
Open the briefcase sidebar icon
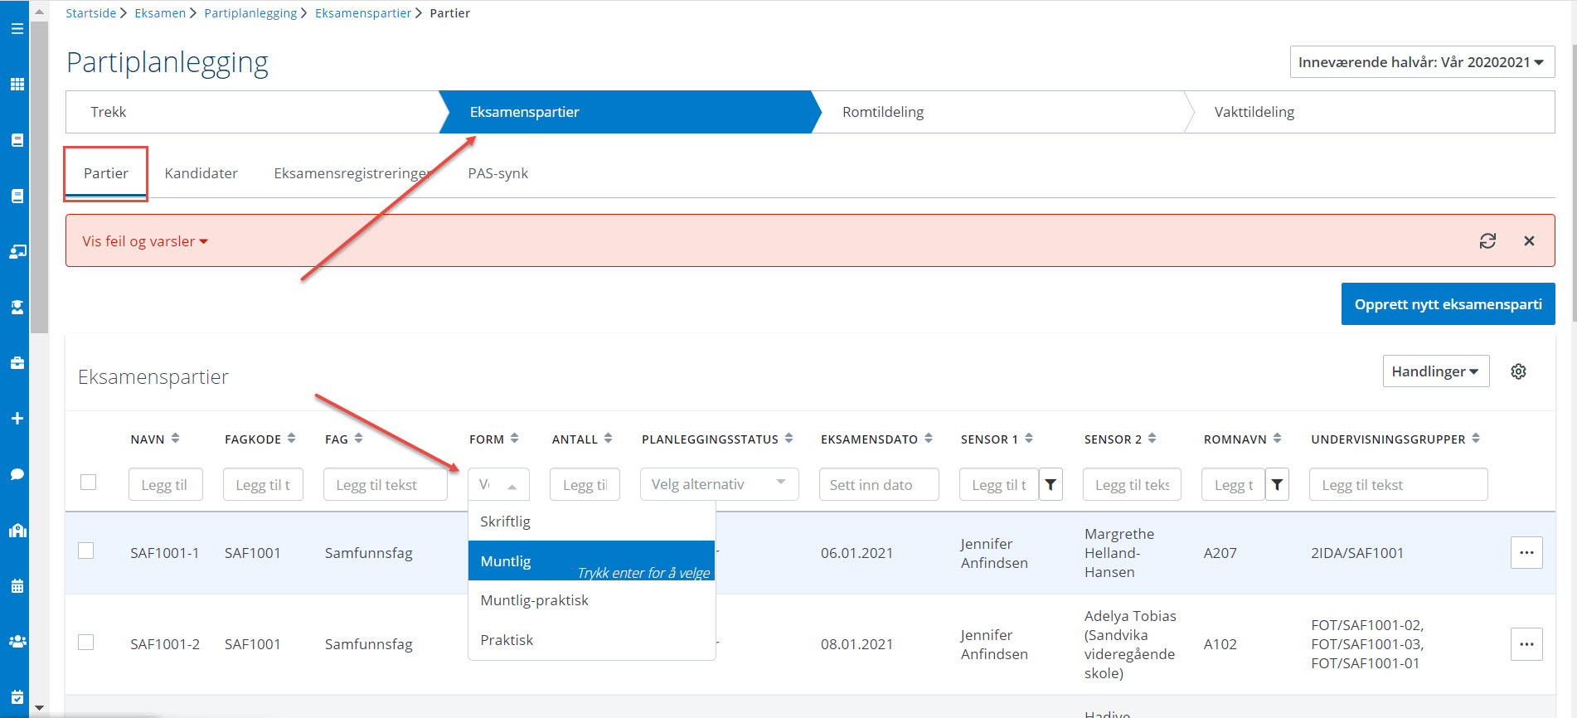(x=17, y=362)
